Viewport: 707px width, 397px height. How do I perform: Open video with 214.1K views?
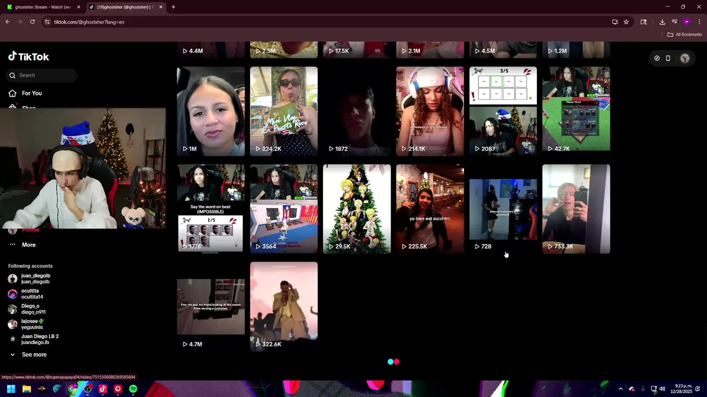tap(430, 111)
